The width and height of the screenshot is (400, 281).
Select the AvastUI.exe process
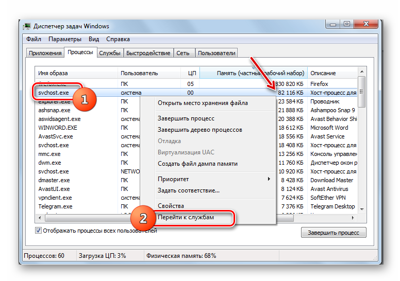tap(54, 189)
